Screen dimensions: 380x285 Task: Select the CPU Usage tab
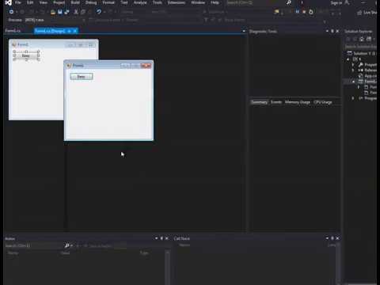point(323,102)
